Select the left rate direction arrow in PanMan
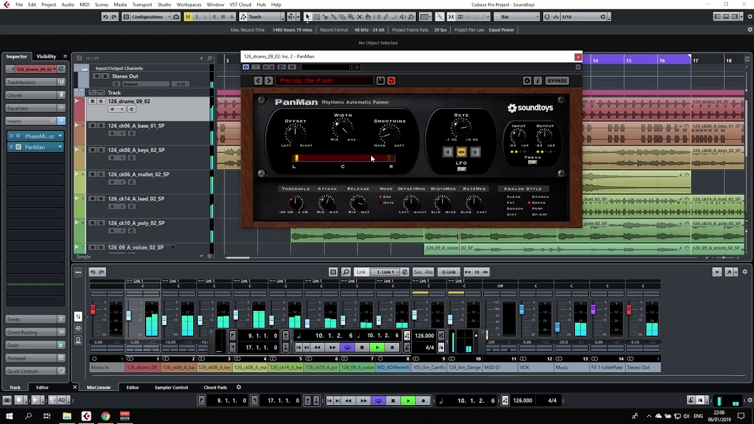The image size is (754, 424). [x=448, y=153]
